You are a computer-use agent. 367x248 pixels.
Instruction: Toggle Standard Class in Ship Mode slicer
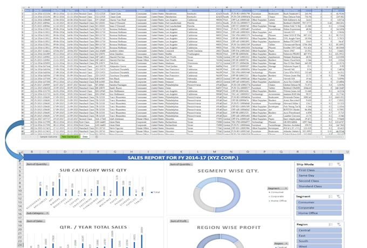tap(319, 186)
